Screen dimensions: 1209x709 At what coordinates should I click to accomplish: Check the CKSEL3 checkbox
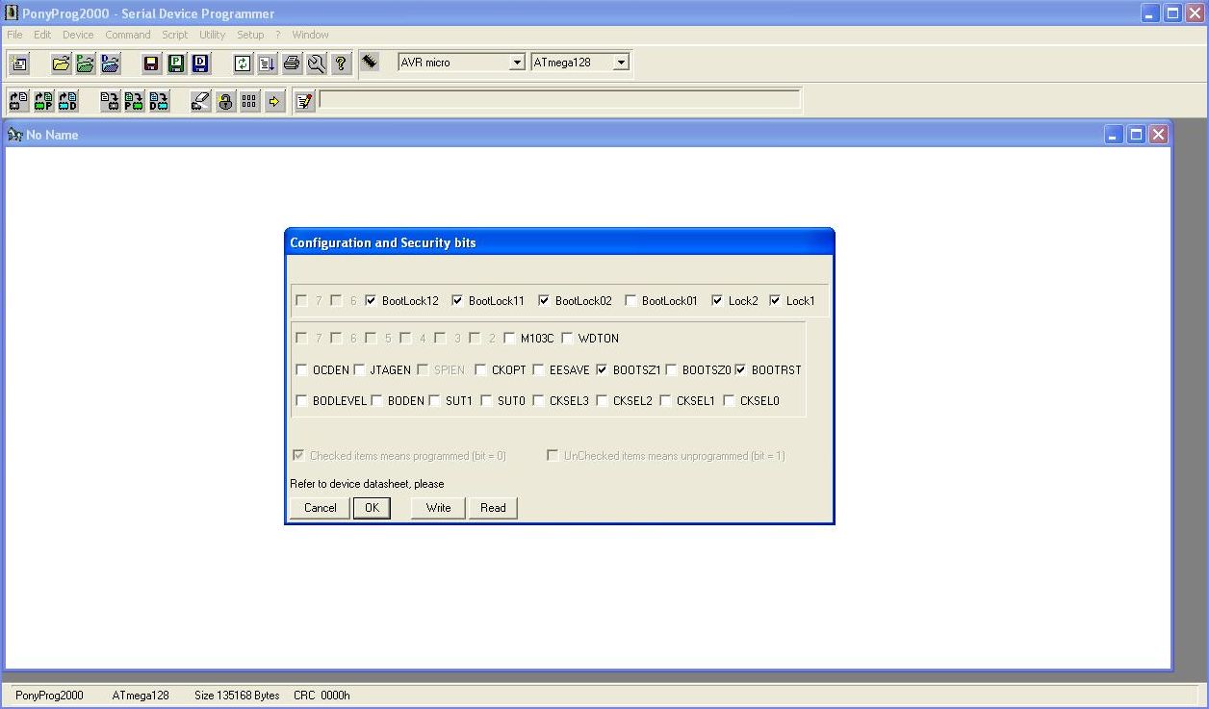[538, 401]
